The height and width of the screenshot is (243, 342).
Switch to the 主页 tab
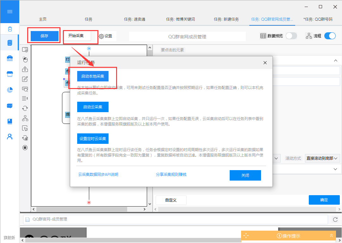42,19
